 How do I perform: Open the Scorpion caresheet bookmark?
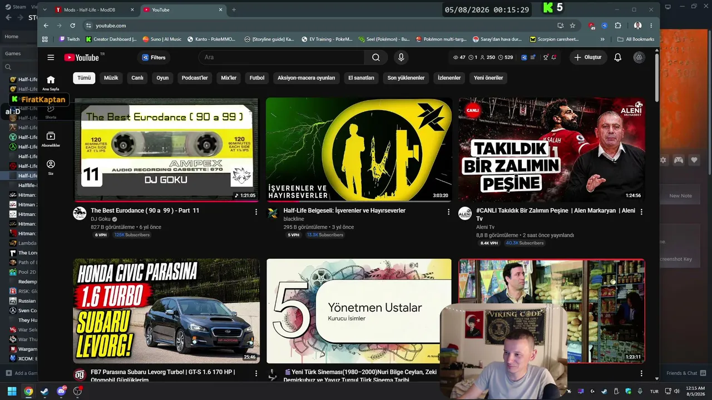[554, 39]
